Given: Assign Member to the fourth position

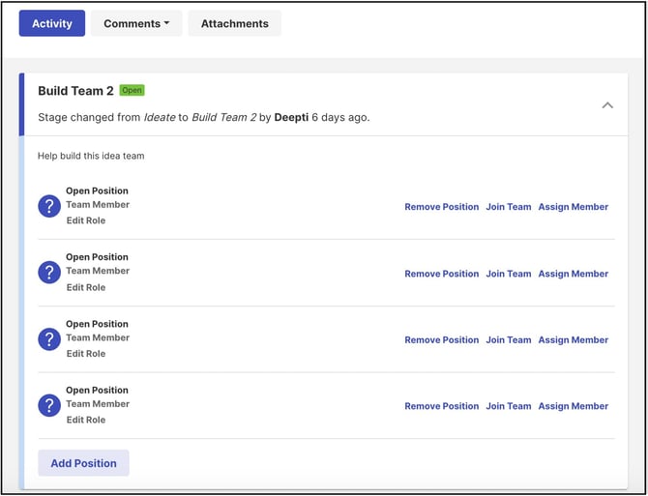Looking at the screenshot, I should pos(573,406).
